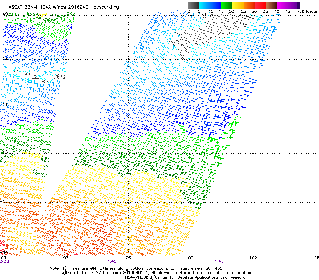The height and width of the screenshot is (280, 319).
Task: Click the 93 longitude axis label
Action: tap(66, 258)
